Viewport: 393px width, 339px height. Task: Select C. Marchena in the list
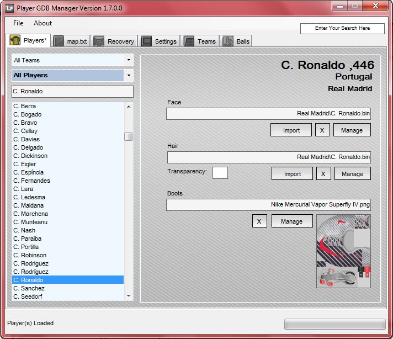pyautogui.click(x=68, y=214)
